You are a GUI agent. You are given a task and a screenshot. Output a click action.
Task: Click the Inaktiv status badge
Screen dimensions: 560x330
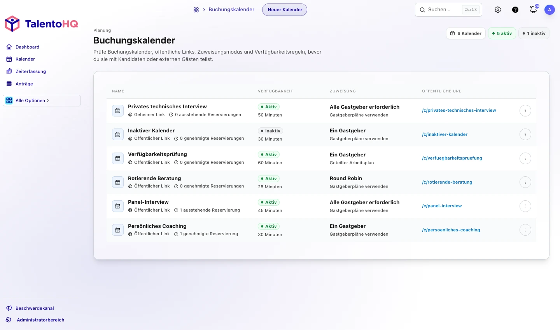[x=270, y=131]
